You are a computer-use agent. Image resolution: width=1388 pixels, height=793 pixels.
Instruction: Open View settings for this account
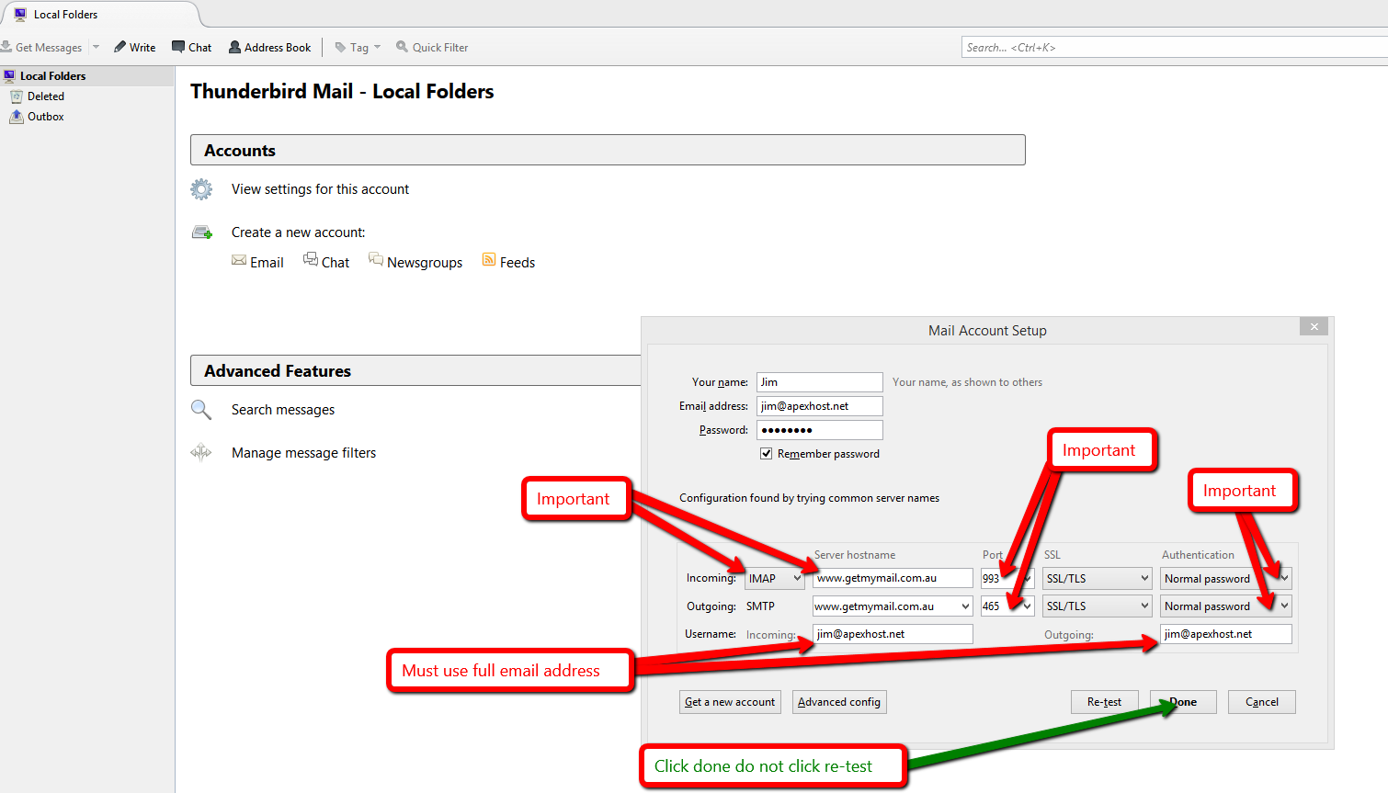(x=320, y=189)
